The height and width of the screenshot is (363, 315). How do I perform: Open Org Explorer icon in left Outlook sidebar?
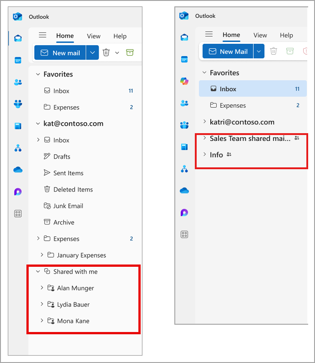pyautogui.click(x=18, y=148)
